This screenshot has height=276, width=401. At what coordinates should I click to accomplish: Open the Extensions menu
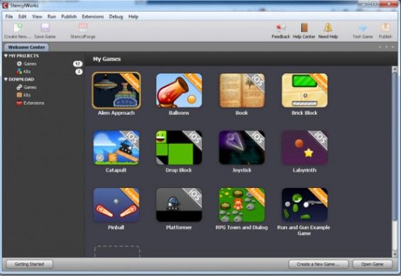[x=92, y=16]
